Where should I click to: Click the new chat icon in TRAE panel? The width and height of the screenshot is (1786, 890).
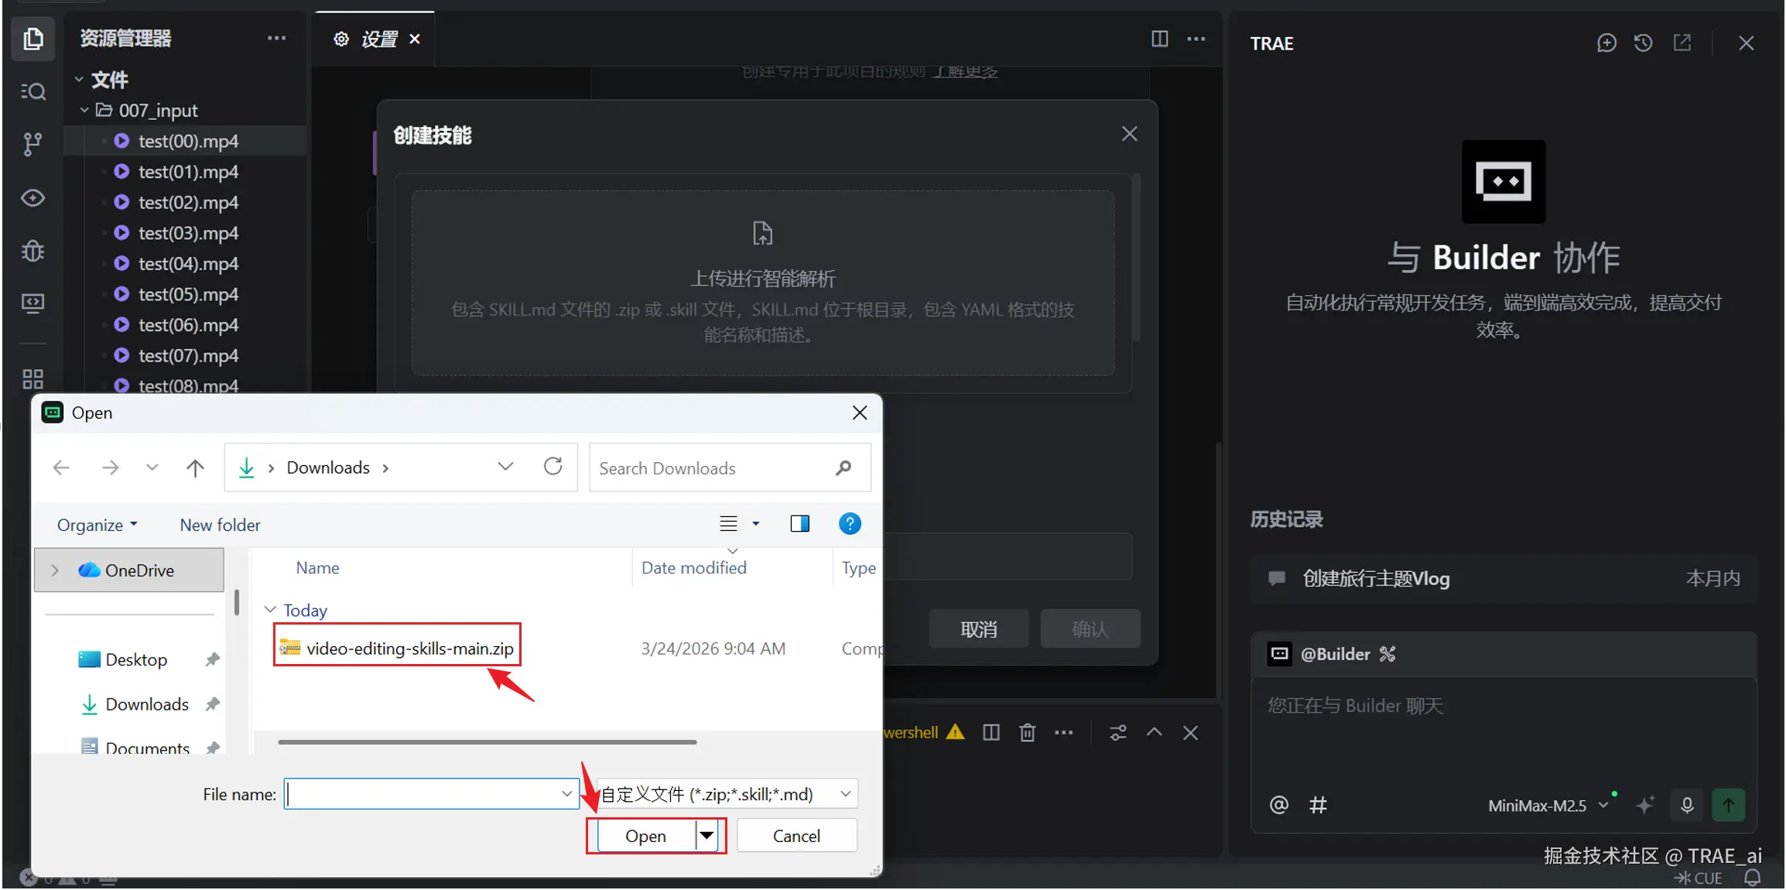1606,43
